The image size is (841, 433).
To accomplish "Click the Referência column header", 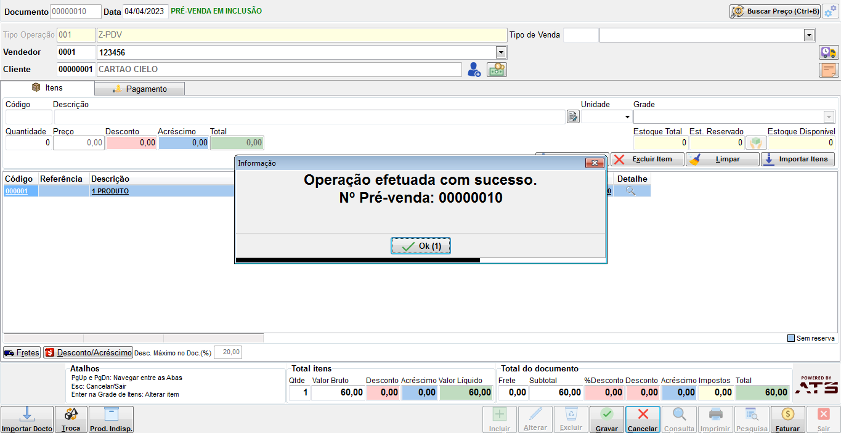I will coord(61,179).
